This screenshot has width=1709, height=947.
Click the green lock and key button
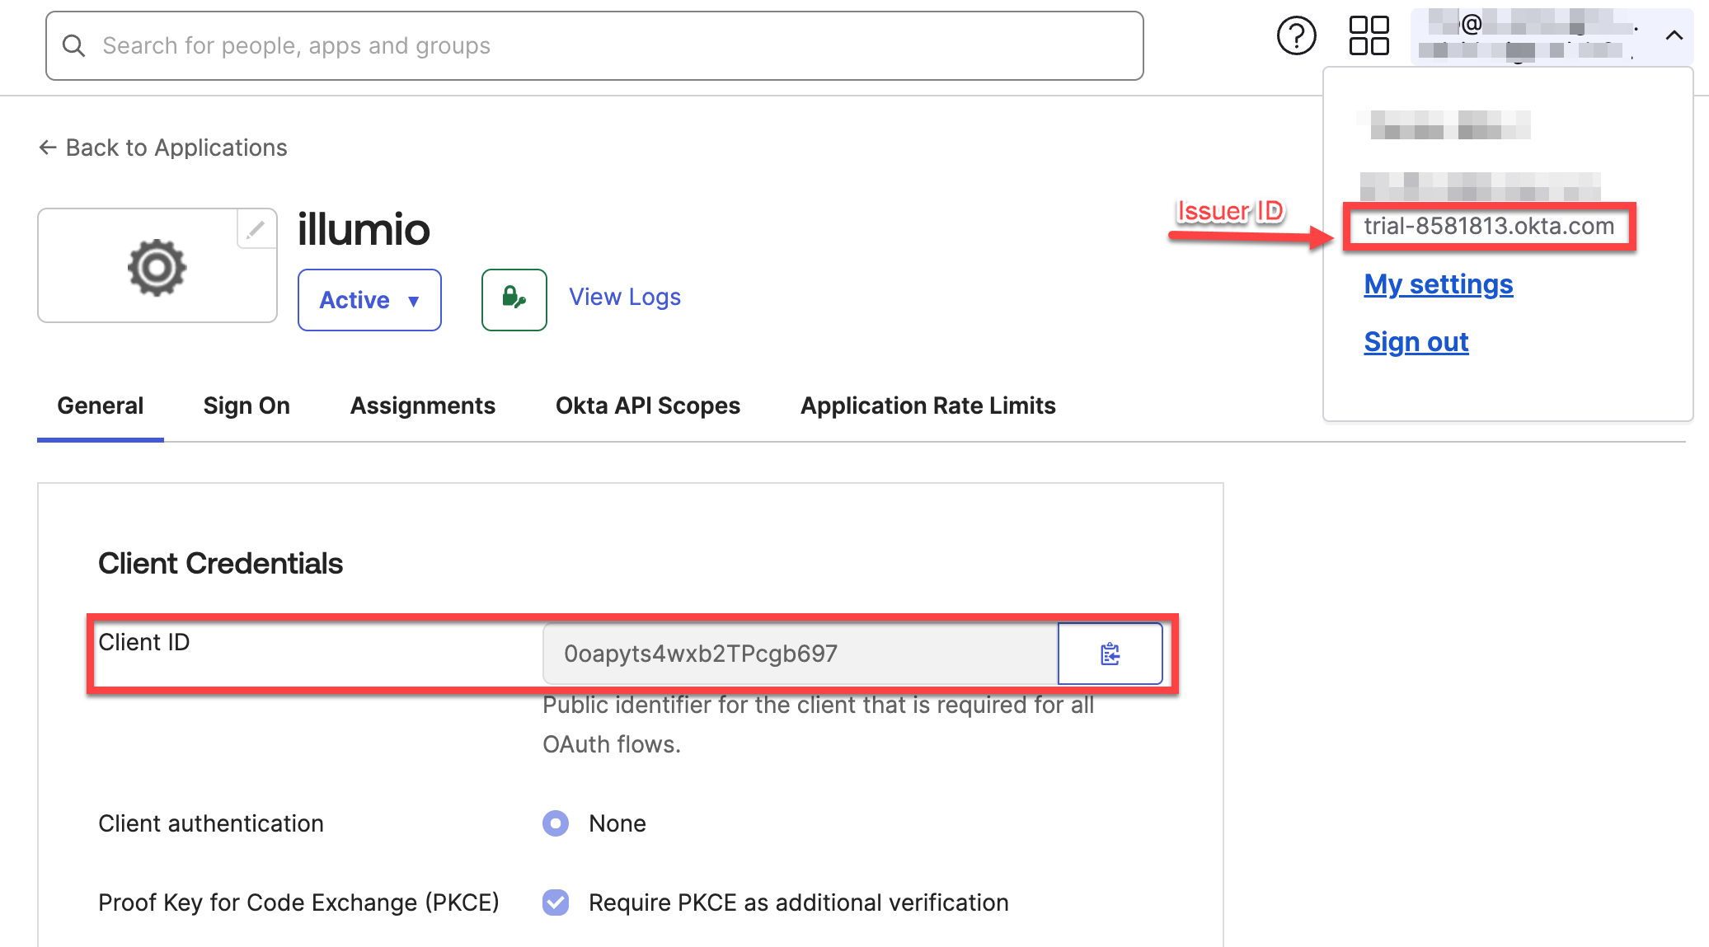(514, 300)
